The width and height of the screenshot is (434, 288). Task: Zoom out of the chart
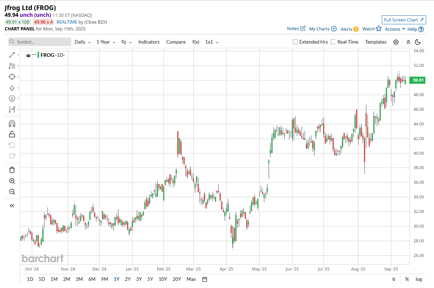12,192
